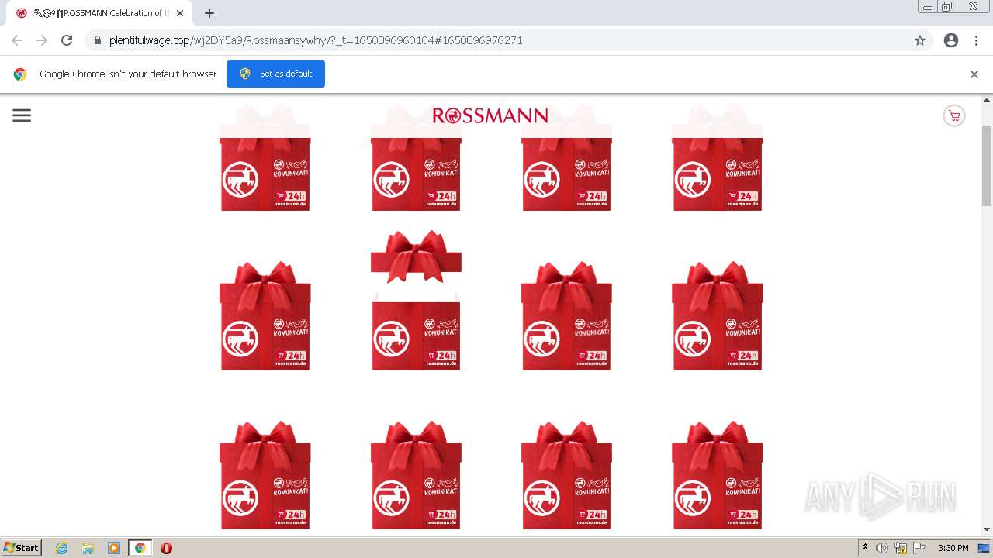The width and height of the screenshot is (993, 558).
Task: Show hidden system tray icons
Action: point(865,548)
